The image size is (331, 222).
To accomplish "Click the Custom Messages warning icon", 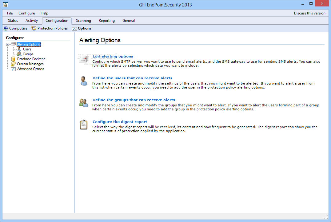I will [x=13, y=64].
